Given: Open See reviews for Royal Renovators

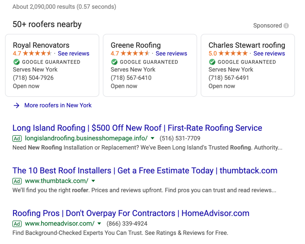Looking at the screenshot, I should click(74, 53).
